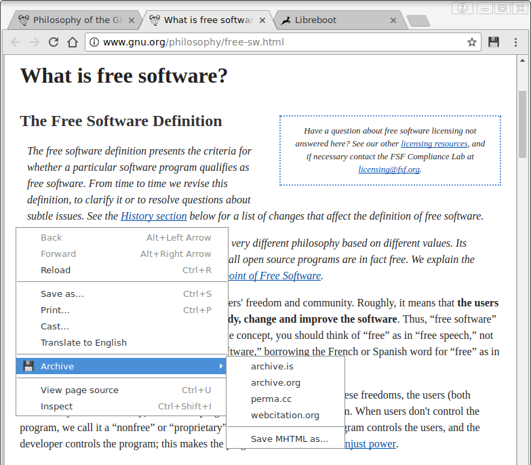
Task: Minimize the browser window
Action: click(x=485, y=8)
